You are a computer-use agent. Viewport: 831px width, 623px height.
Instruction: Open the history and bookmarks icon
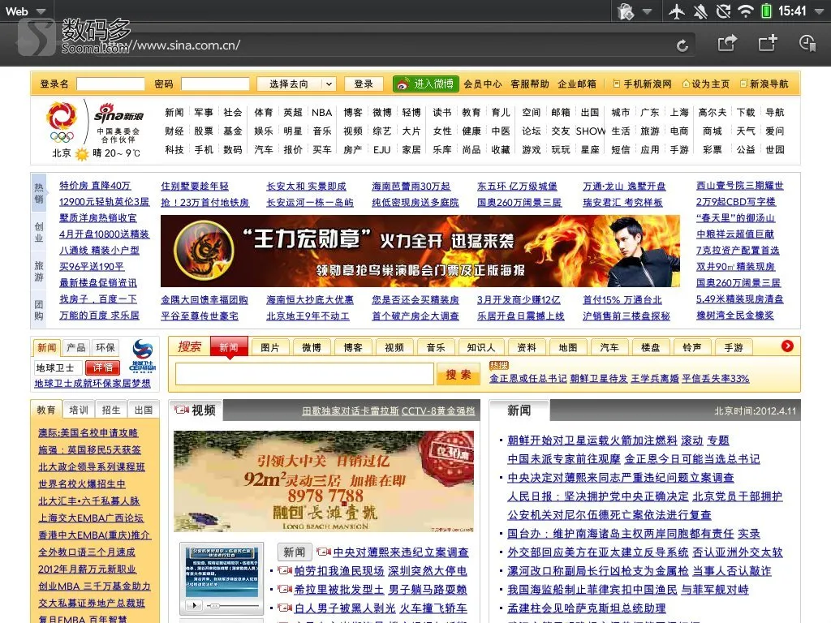(807, 43)
